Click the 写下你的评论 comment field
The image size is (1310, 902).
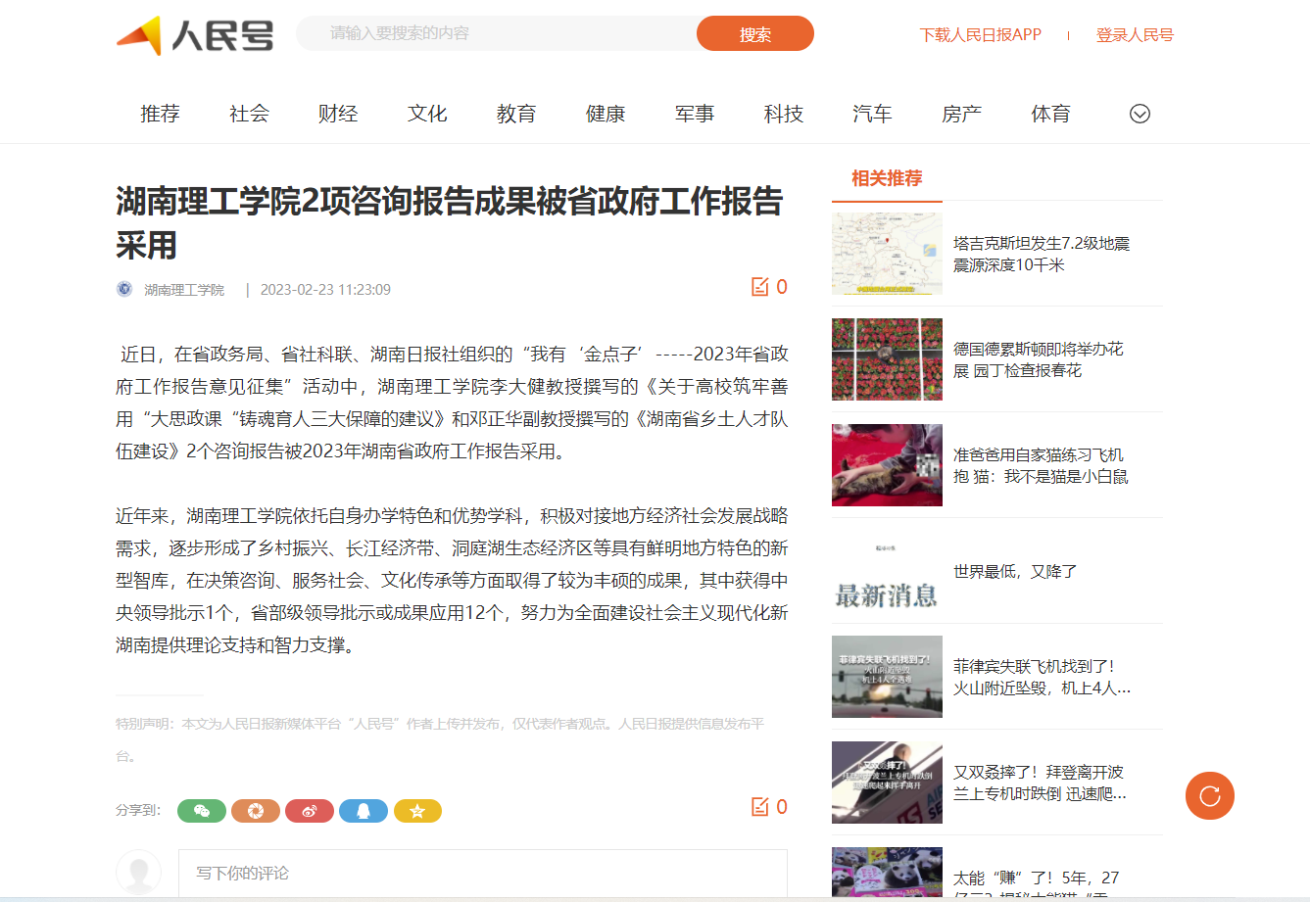(483, 873)
